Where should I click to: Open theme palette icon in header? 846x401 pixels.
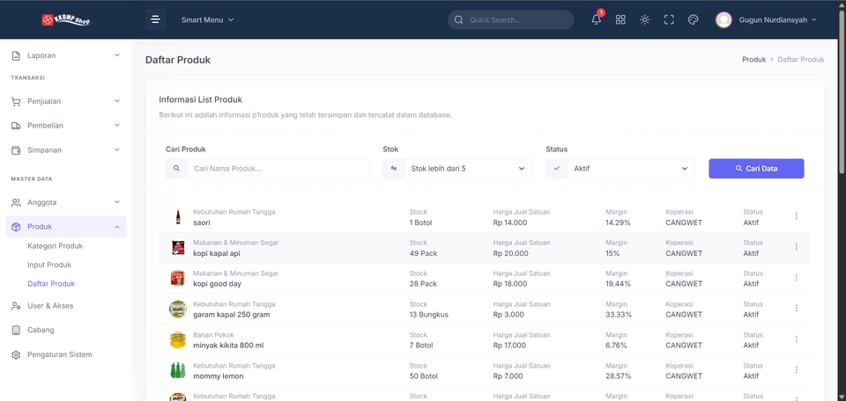(x=694, y=20)
